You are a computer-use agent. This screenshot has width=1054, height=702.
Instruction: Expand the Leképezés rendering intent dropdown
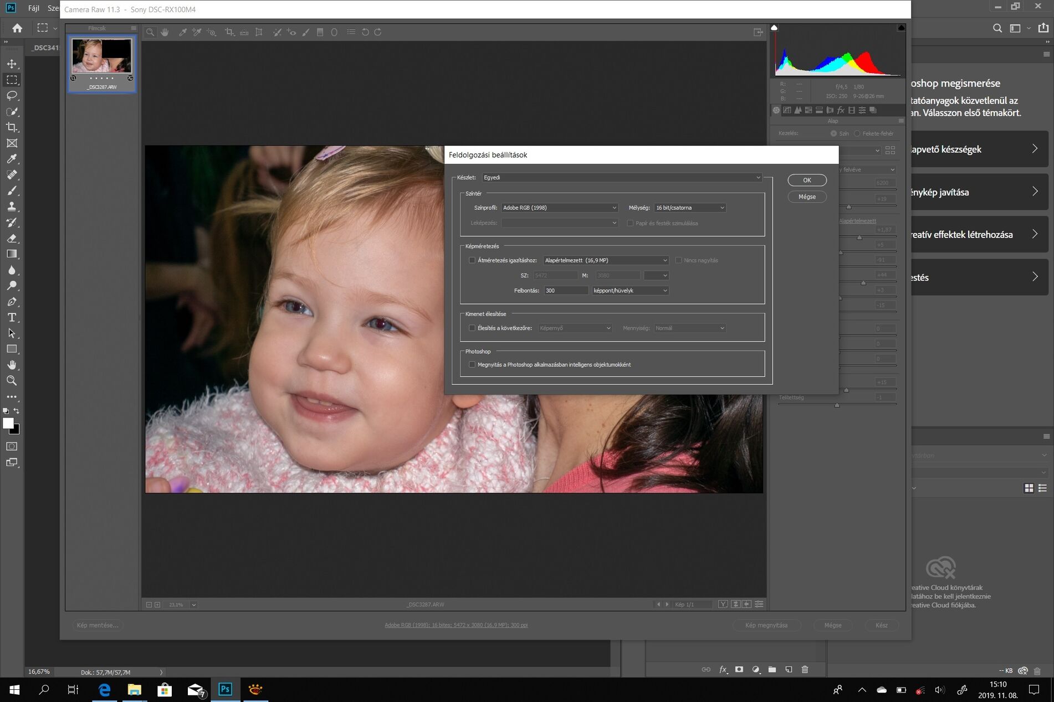pyautogui.click(x=560, y=223)
